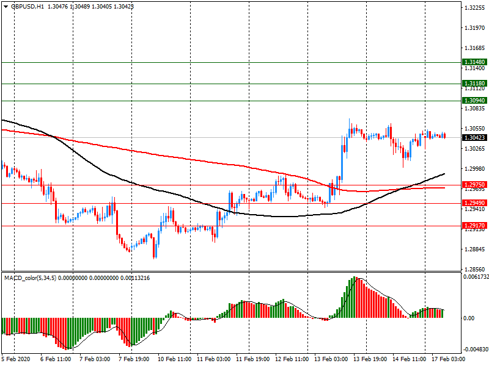
Task: Select the 0.00 MACD axis value
Action: (469, 318)
